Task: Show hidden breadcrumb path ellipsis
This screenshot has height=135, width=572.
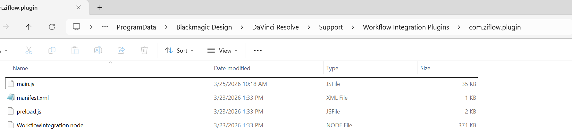Action: [105, 27]
